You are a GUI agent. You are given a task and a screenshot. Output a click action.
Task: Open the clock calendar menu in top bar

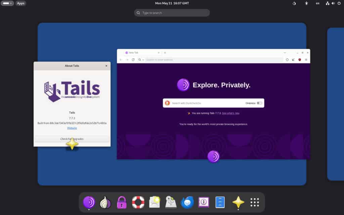tap(172, 3)
